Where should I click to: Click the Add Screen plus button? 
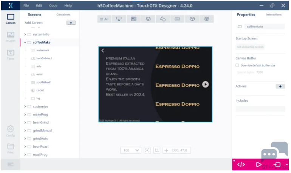pyautogui.click(x=71, y=23)
